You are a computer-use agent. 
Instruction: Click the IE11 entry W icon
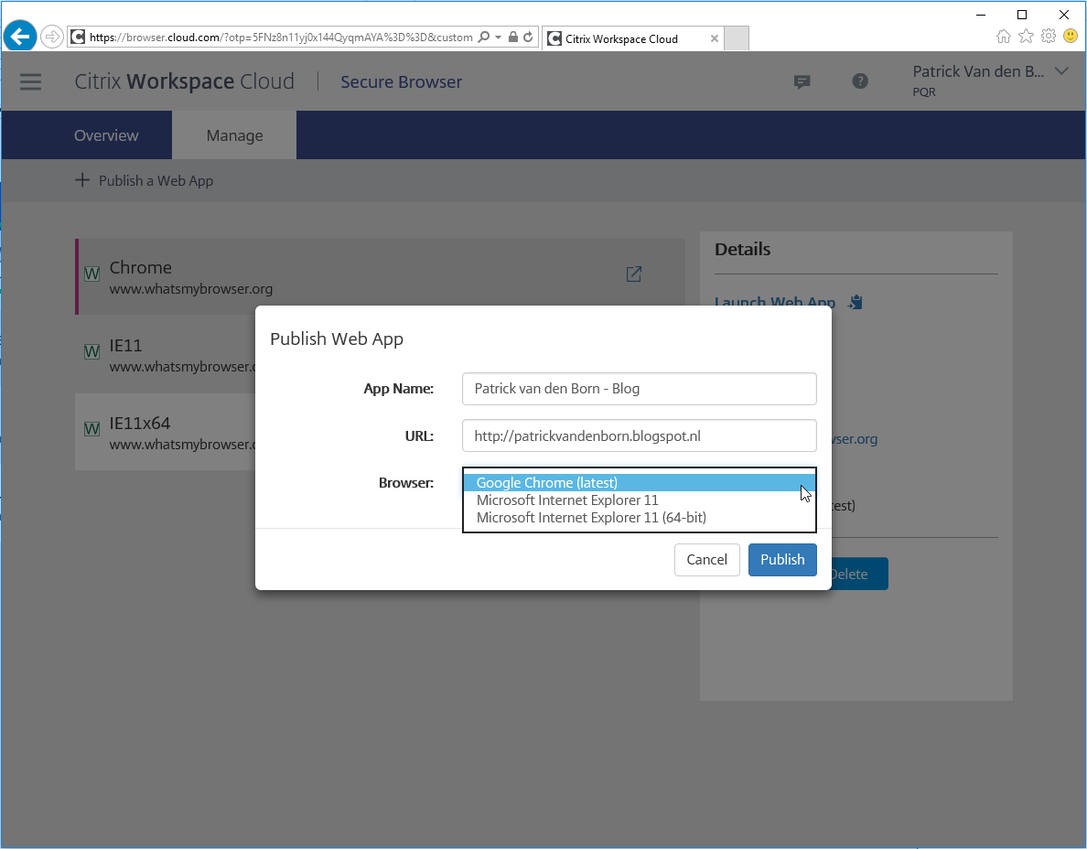tap(91, 351)
